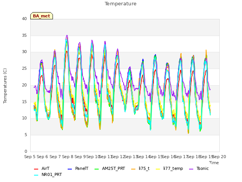Click the Sep 5 x-axis tick label

[30, 157]
